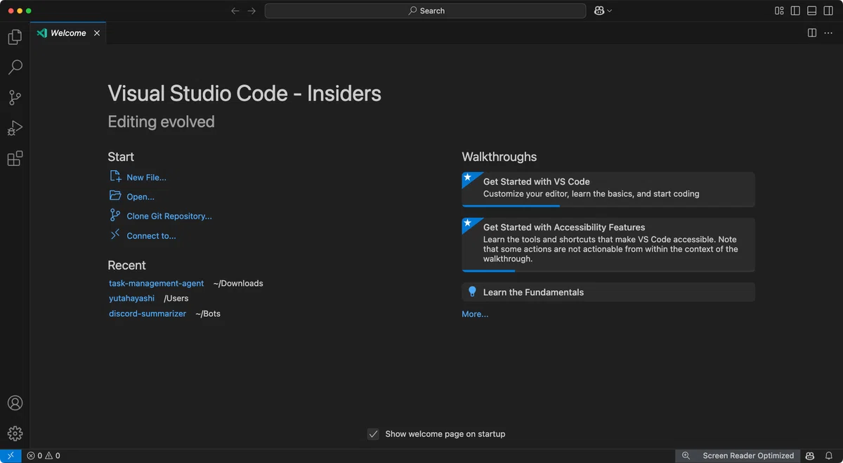The image size is (843, 463).
Task: Toggle the secondary side bar
Action: pyautogui.click(x=828, y=11)
